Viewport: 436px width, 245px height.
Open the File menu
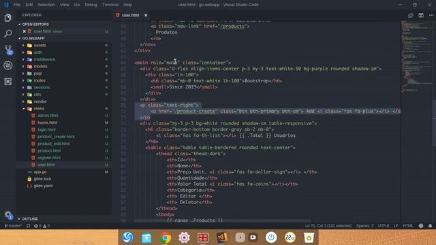coord(17,5)
